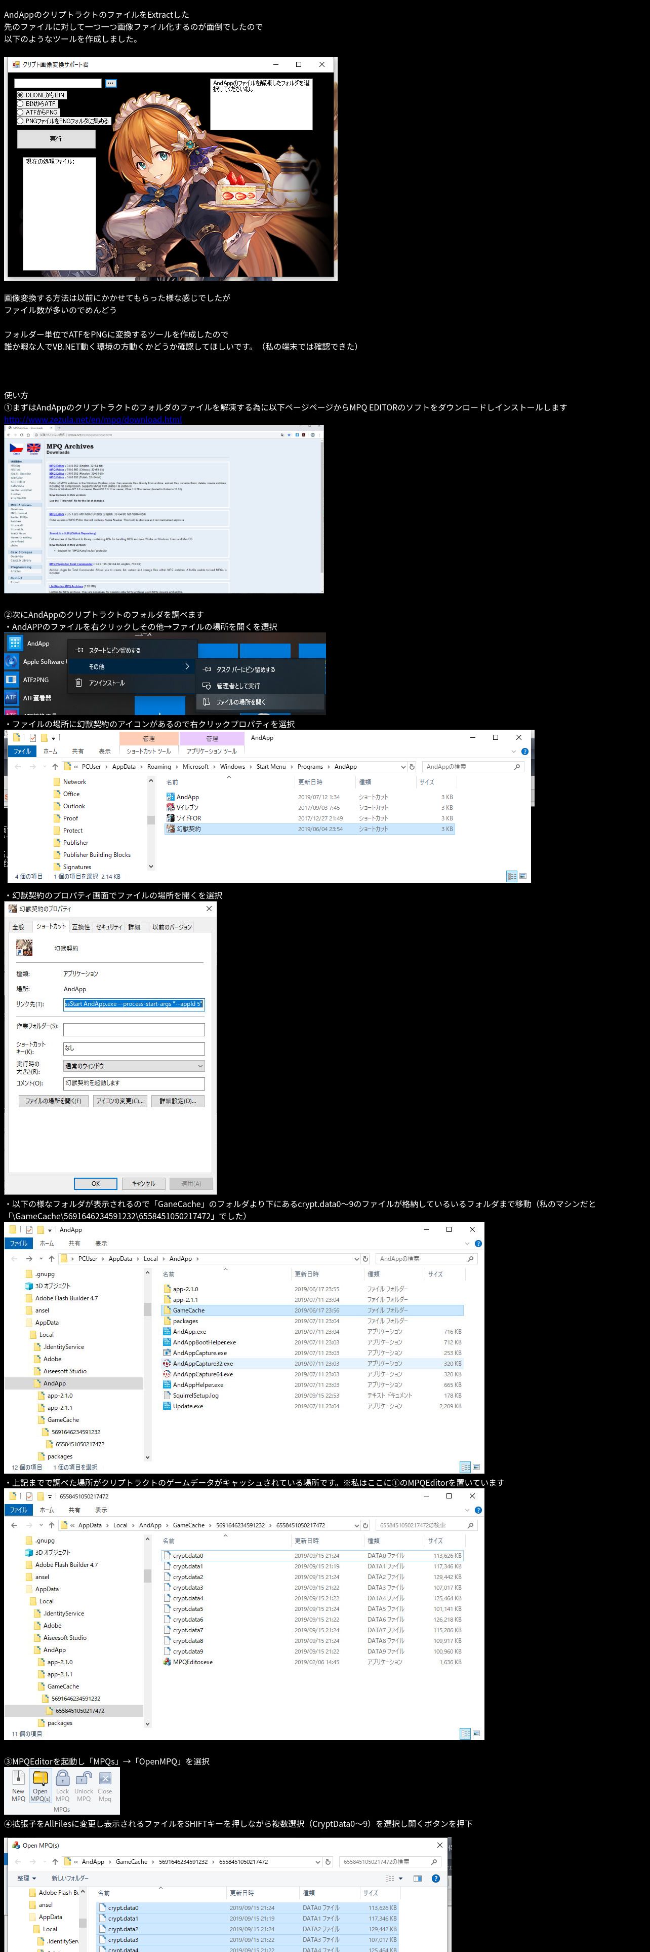Click the AndAppの検索 search box
The image size is (650, 1952).
473,766
